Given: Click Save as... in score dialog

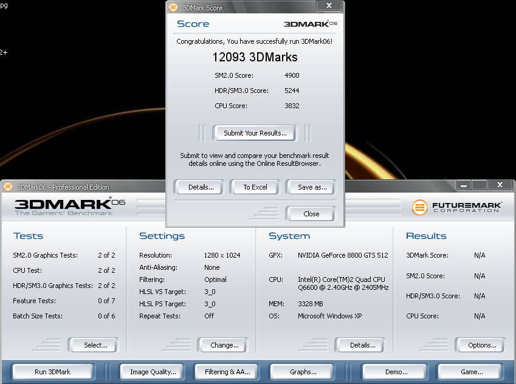Looking at the screenshot, I should tap(312, 187).
